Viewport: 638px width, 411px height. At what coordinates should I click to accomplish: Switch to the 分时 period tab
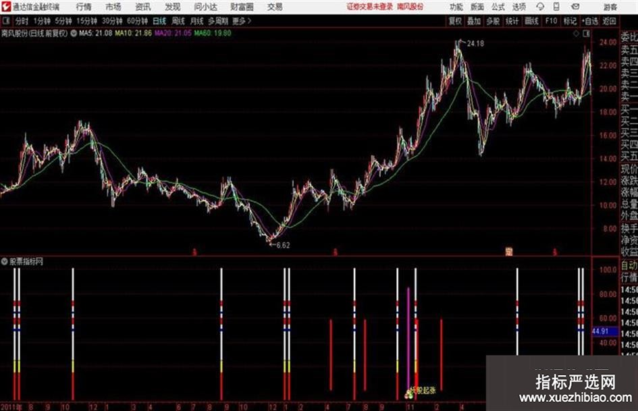[22, 21]
